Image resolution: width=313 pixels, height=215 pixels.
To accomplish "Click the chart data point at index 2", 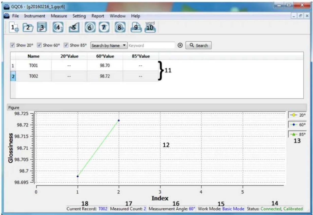I will pos(119,120).
